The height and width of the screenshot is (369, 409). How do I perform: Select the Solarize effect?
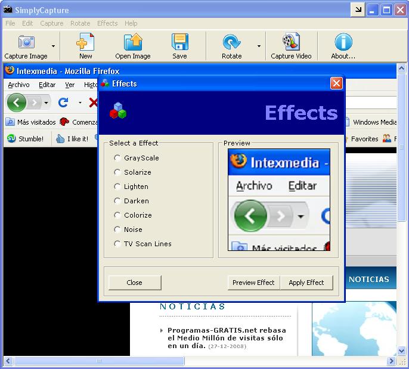pos(117,172)
